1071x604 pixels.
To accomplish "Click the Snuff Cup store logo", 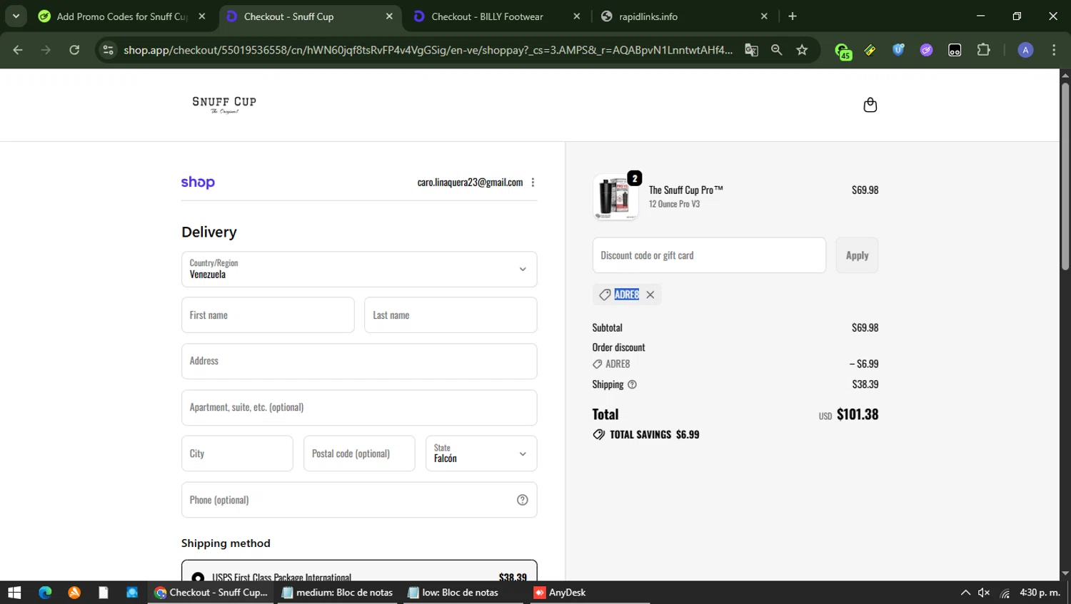I will tap(224, 105).
